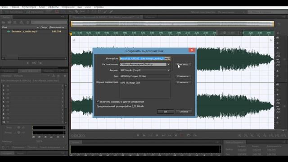Toggle loop preview icon in Files panel
288x162 pixels.
coord(34,63)
